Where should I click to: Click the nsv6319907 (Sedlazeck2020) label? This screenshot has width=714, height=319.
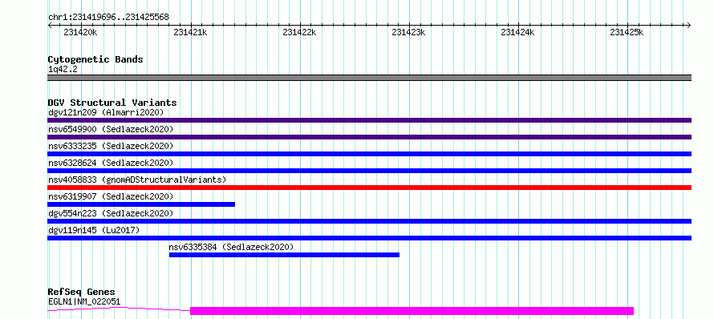[x=111, y=196]
